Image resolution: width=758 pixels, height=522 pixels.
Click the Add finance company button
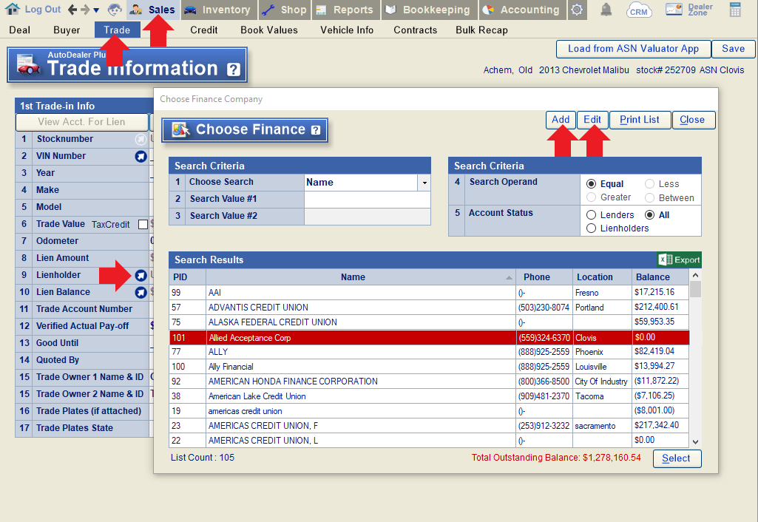tap(561, 119)
